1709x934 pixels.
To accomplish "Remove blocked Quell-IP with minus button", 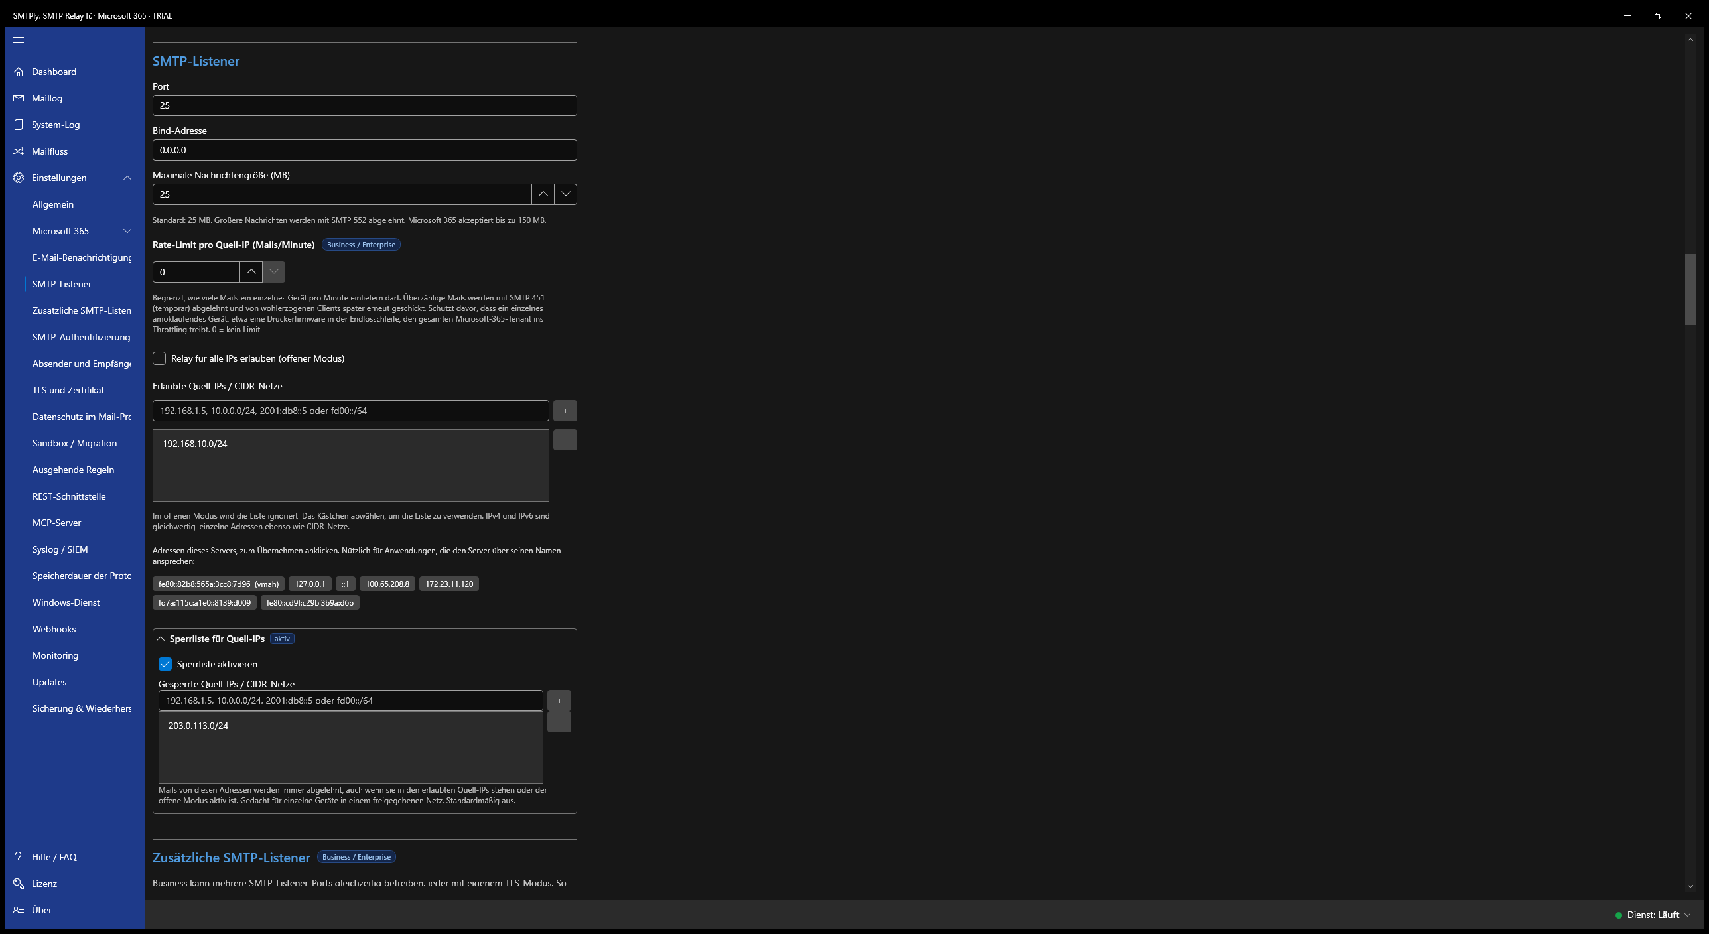I will [559, 722].
